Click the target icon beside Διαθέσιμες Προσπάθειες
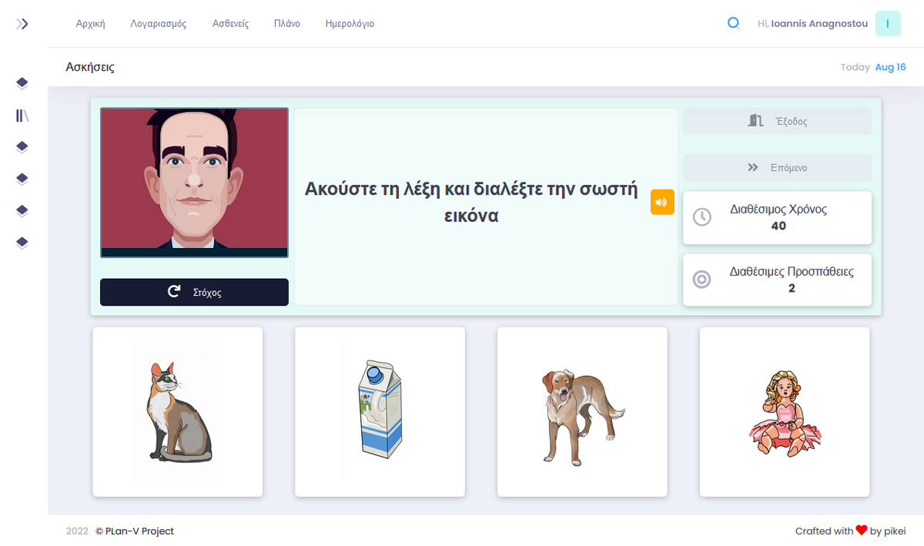Viewport: 924px width, 546px height. pyautogui.click(x=701, y=280)
